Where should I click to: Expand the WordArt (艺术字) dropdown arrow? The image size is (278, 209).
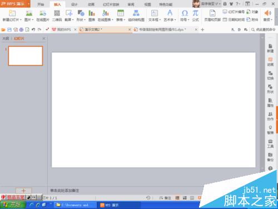(175, 20)
